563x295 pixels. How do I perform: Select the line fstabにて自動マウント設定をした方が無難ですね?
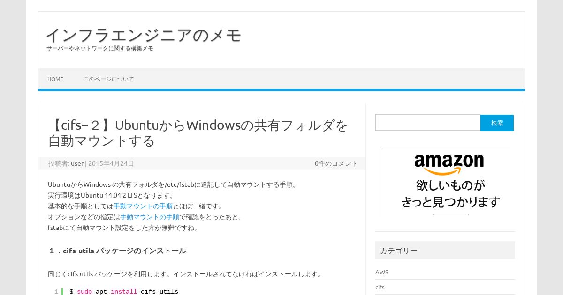(123, 228)
